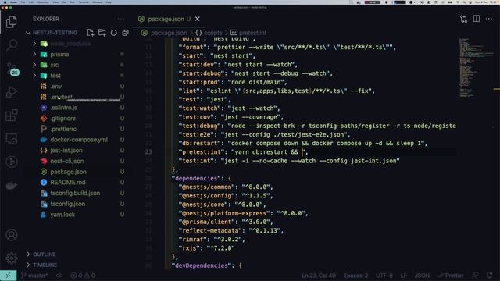Split the editor to the right
Viewport: 500px width, 281px height.
(477, 19)
